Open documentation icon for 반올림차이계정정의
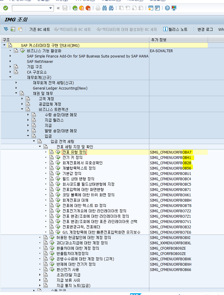The height and width of the screenshot is (295, 224). pos(46,253)
